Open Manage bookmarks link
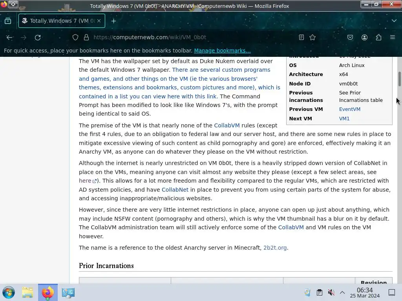 [x=222, y=51]
